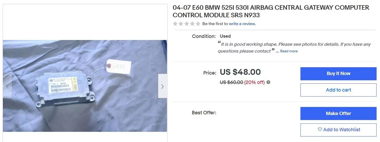Click the Make Offer button
The height and width of the screenshot is (142, 380).
tap(338, 114)
